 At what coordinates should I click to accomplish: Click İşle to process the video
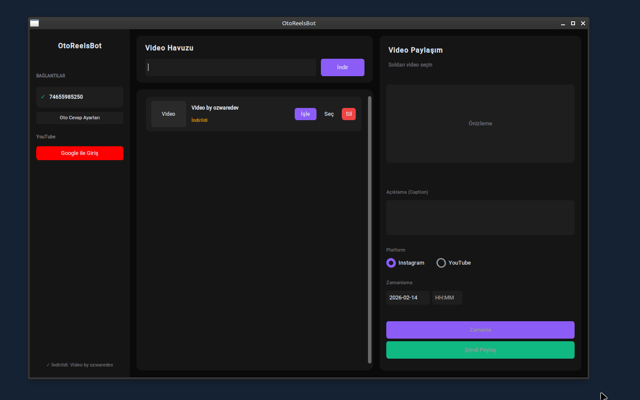[x=305, y=114]
